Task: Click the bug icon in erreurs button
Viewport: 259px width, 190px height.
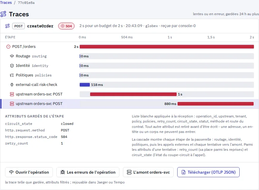Action: pyautogui.click(x=63, y=172)
